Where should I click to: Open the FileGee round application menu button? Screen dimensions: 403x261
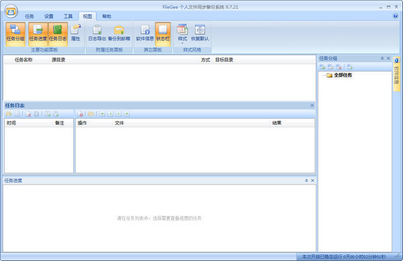11,11
